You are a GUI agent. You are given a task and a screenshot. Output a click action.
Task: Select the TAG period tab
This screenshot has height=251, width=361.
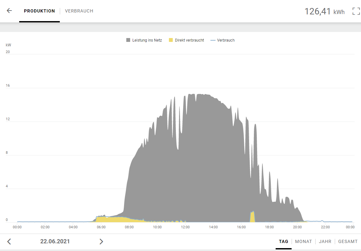(283, 241)
